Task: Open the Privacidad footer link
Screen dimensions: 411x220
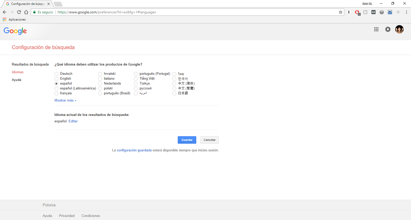Action: coord(67,216)
